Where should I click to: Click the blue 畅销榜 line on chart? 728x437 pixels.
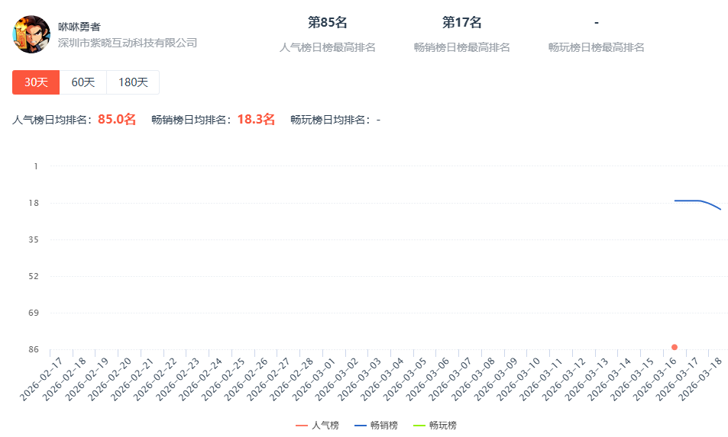click(688, 201)
